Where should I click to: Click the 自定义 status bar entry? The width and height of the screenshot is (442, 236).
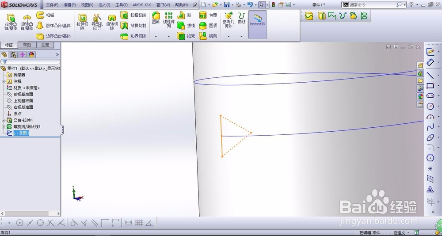[x=399, y=233]
